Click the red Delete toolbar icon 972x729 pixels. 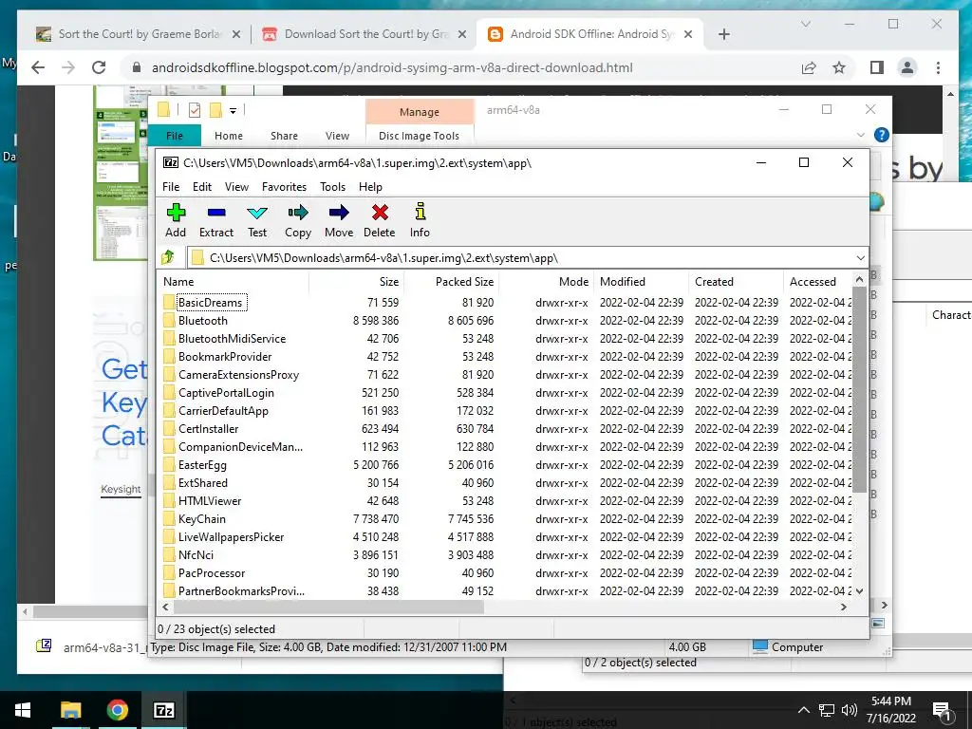380,220
